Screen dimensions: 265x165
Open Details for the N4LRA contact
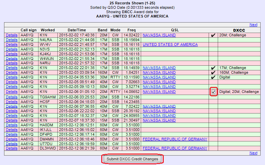click(x=11, y=40)
